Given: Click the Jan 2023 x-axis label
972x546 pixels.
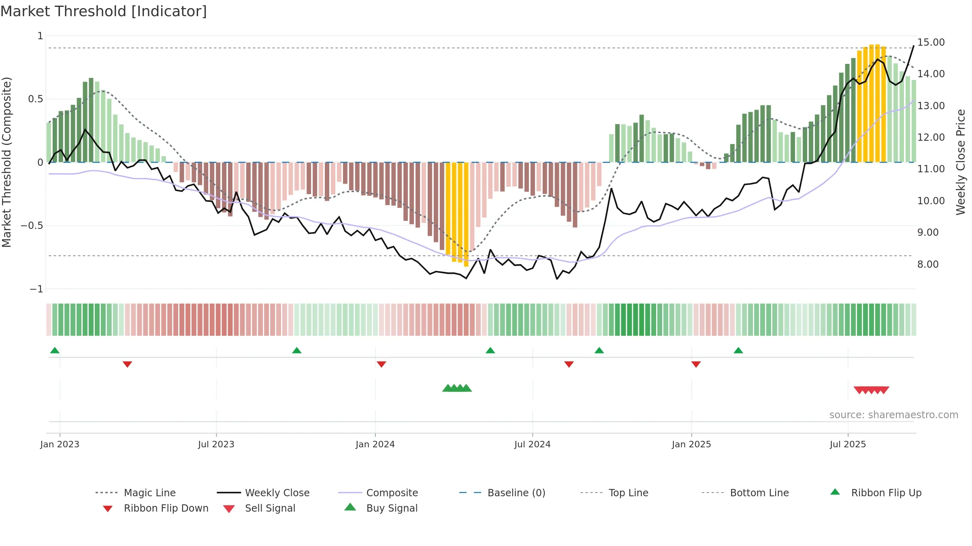Looking at the screenshot, I should (60, 444).
